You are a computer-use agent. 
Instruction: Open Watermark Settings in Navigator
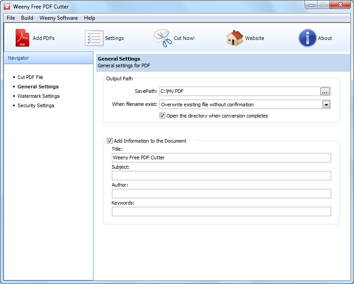(39, 96)
